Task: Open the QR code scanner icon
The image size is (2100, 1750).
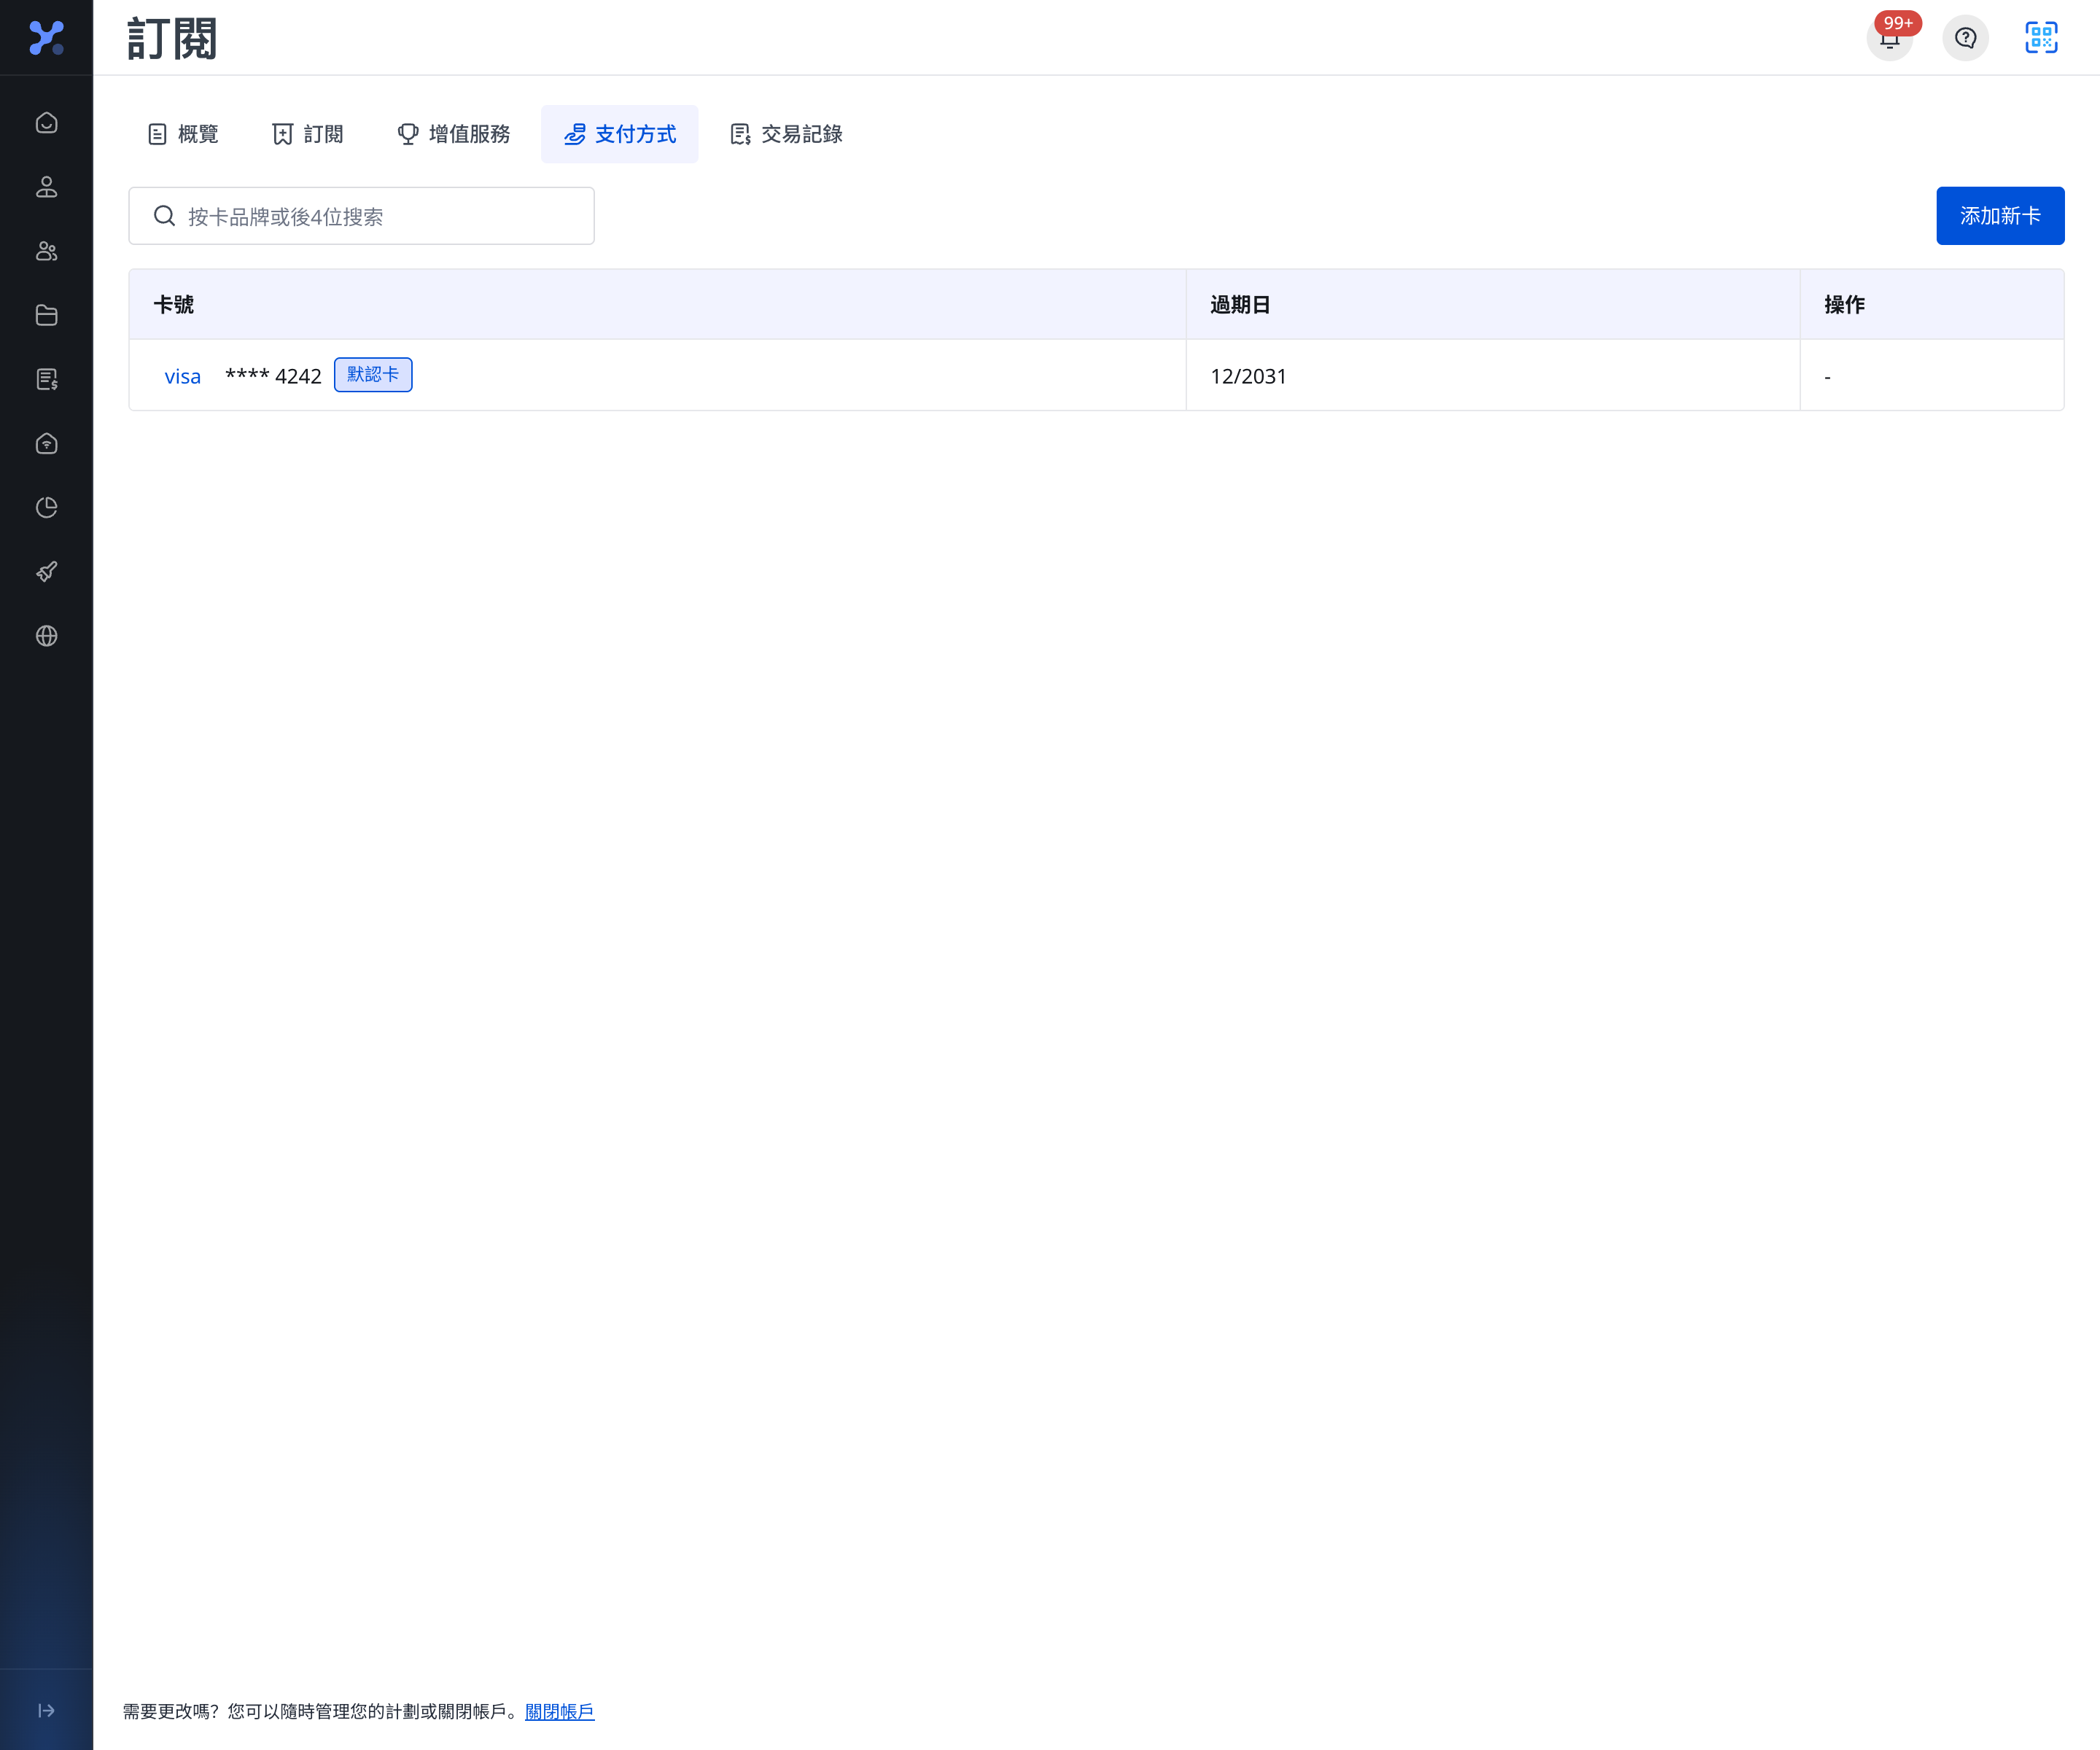Action: coord(2041,38)
